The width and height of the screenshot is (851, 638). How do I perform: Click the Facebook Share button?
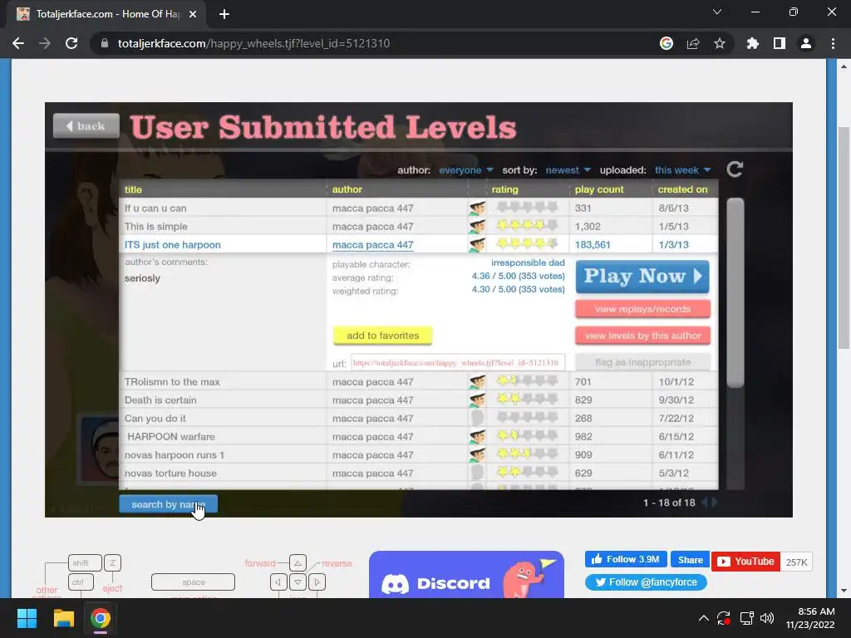[690, 559]
